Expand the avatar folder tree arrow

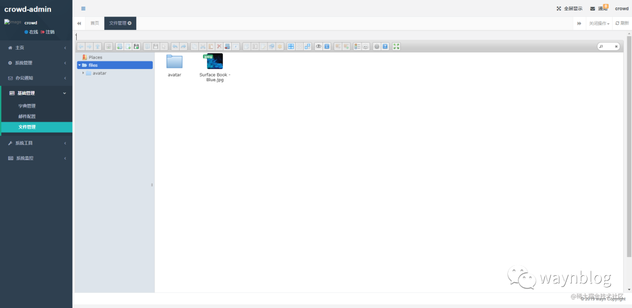83,73
